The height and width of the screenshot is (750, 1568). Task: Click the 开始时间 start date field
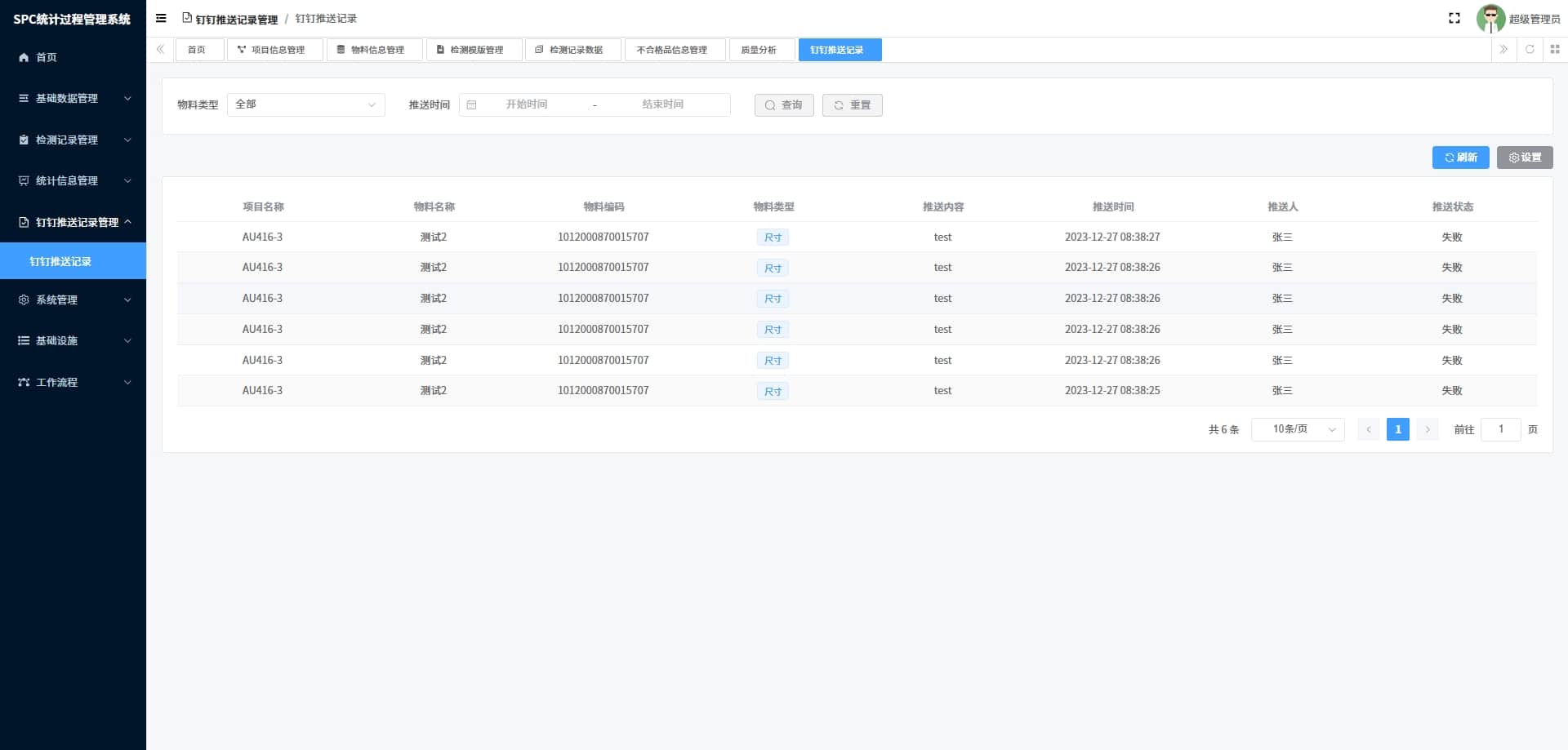pos(527,104)
